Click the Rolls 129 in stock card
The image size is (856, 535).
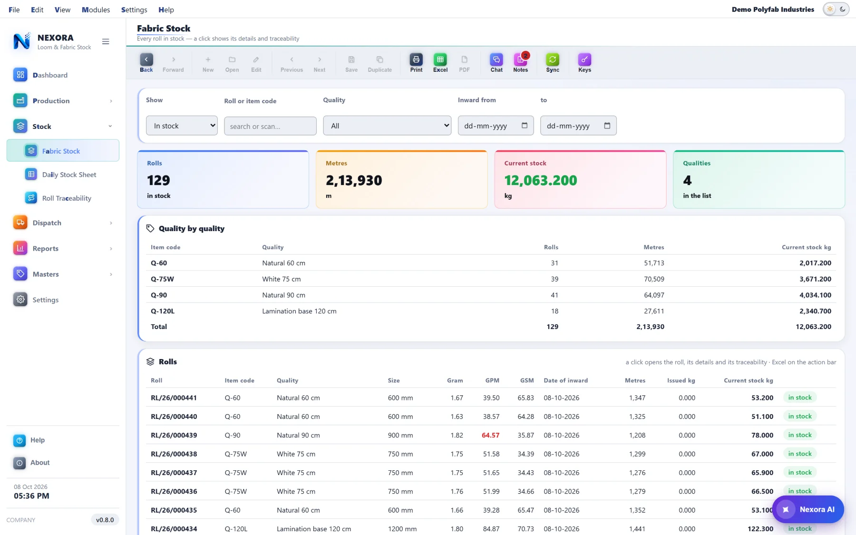click(223, 179)
